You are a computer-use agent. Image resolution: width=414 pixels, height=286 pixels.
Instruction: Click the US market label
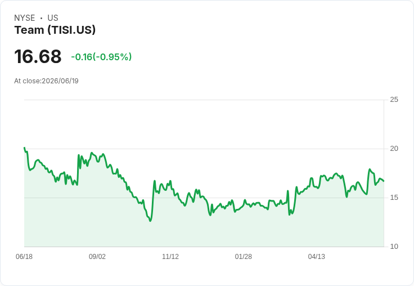point(53,18)
